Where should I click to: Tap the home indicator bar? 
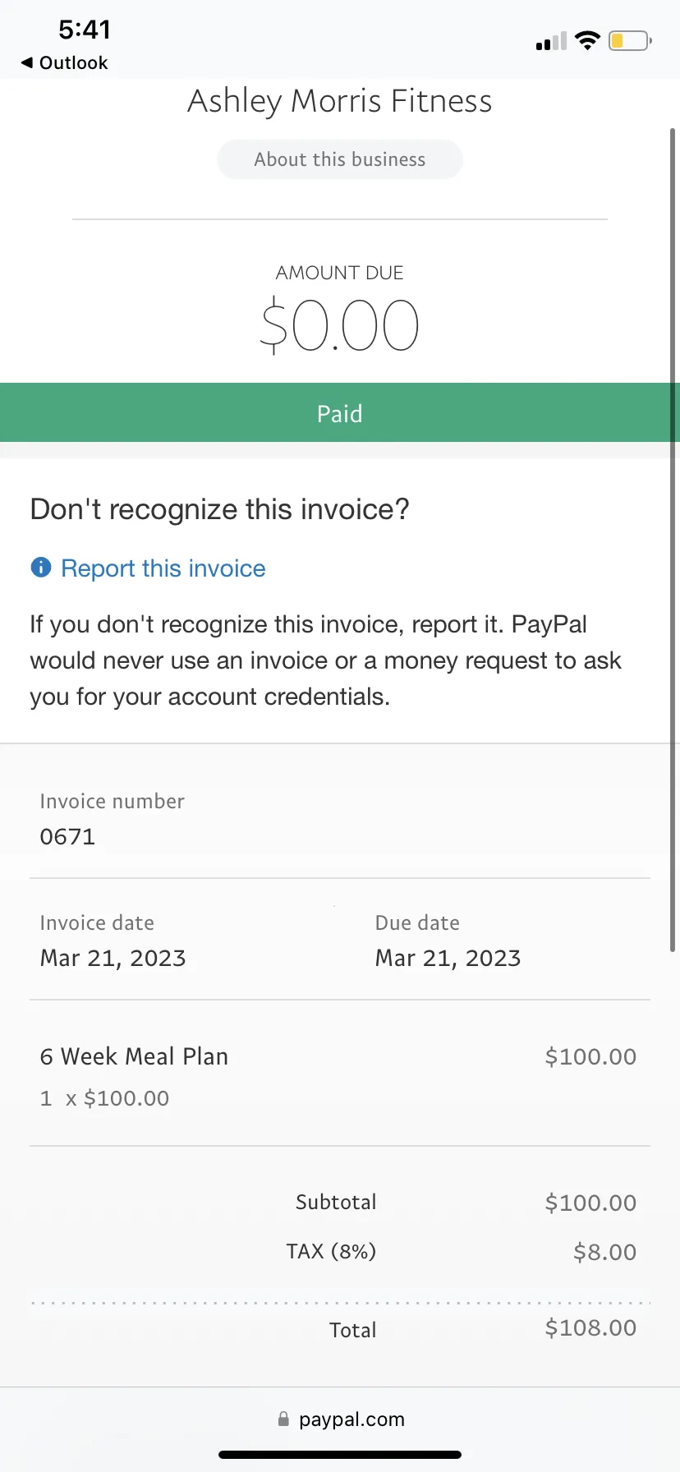340,1455
